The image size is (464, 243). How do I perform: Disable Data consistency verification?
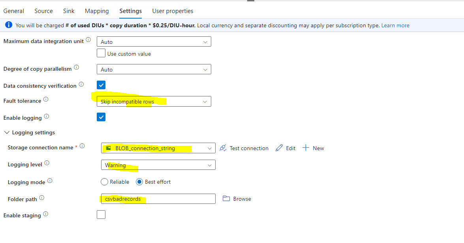click(x=101, y=85)
